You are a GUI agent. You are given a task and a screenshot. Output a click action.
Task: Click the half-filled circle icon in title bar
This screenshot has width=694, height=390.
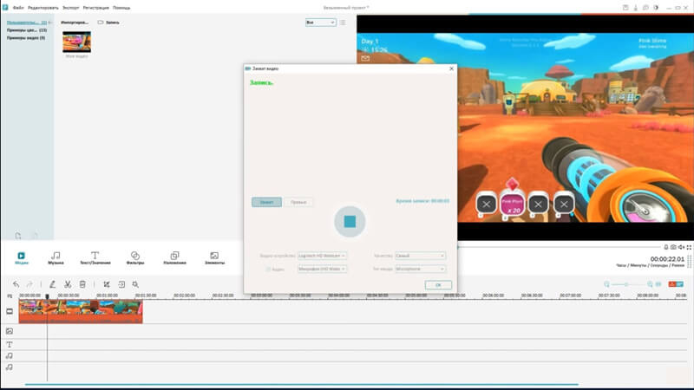pyautogui.click(x=656, y=8)
